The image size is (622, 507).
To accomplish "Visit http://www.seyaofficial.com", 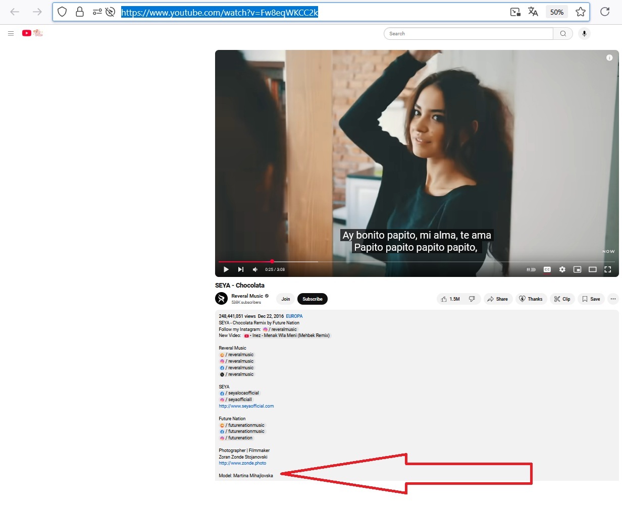I will (246, 406).
